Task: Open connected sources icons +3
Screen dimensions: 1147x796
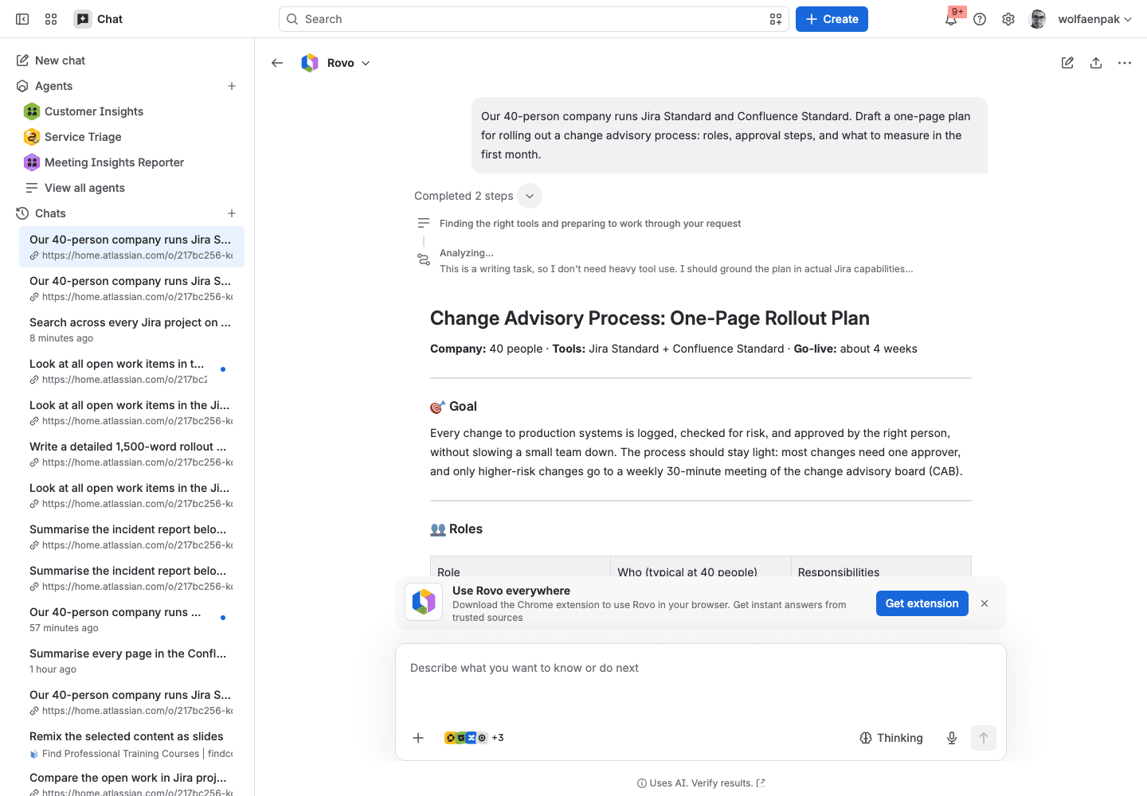Action: tap(474, 738)
